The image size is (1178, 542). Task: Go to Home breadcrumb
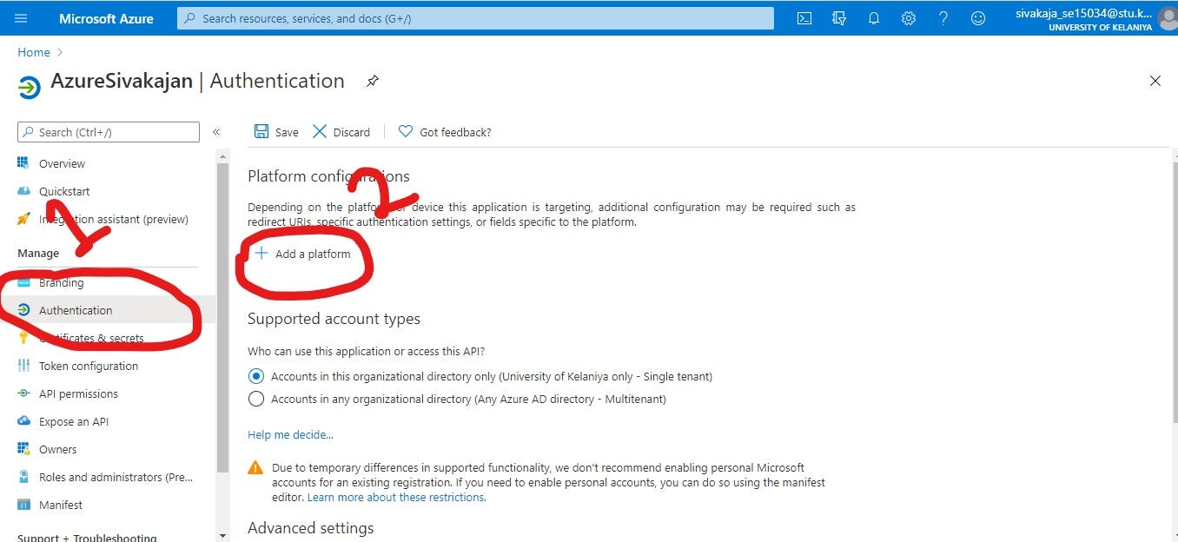click(34, 52)
